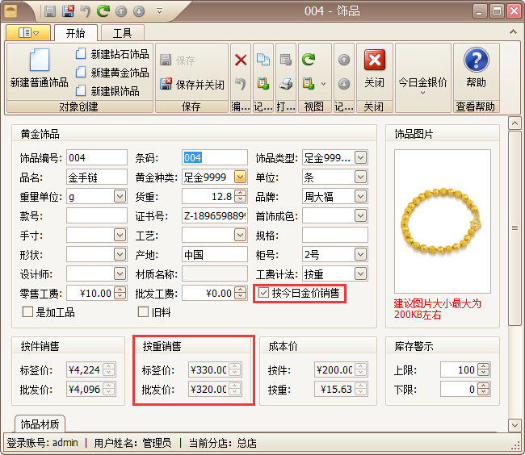The width and height of the screenshot is (525, 455).
Task: Click the view layout icon in 视图 group
Action: 309,84
